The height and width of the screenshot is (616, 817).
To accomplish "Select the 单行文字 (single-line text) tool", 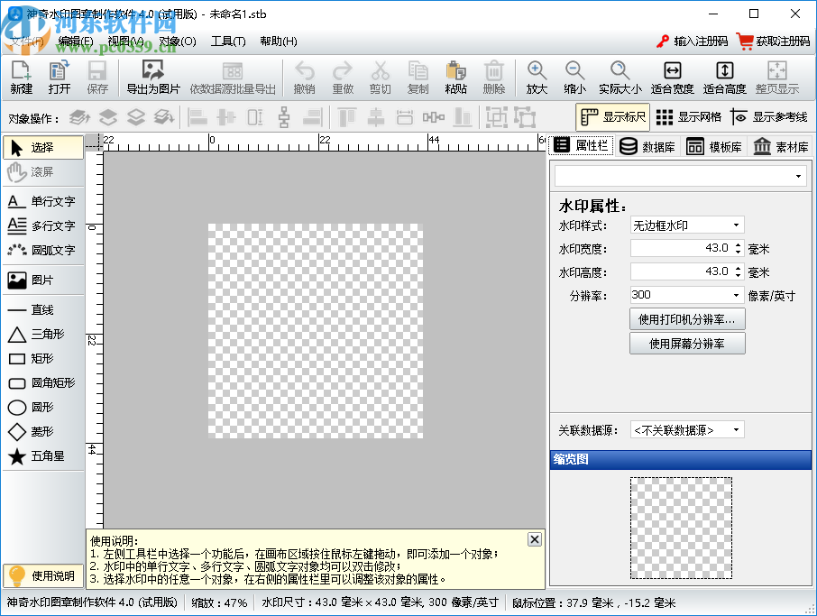I will coord(42,200).
